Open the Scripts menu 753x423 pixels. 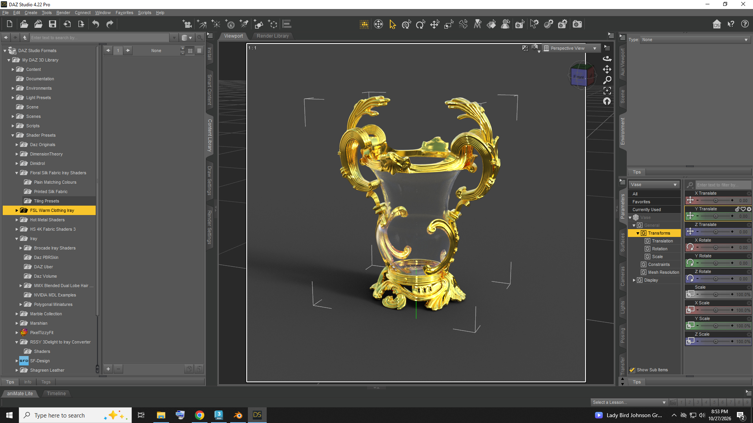(x=144, y=13)
